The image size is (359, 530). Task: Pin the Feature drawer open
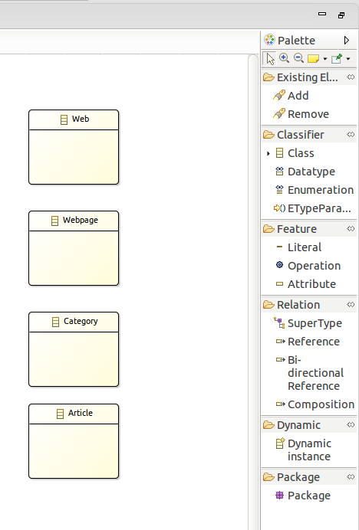point(351,229)
